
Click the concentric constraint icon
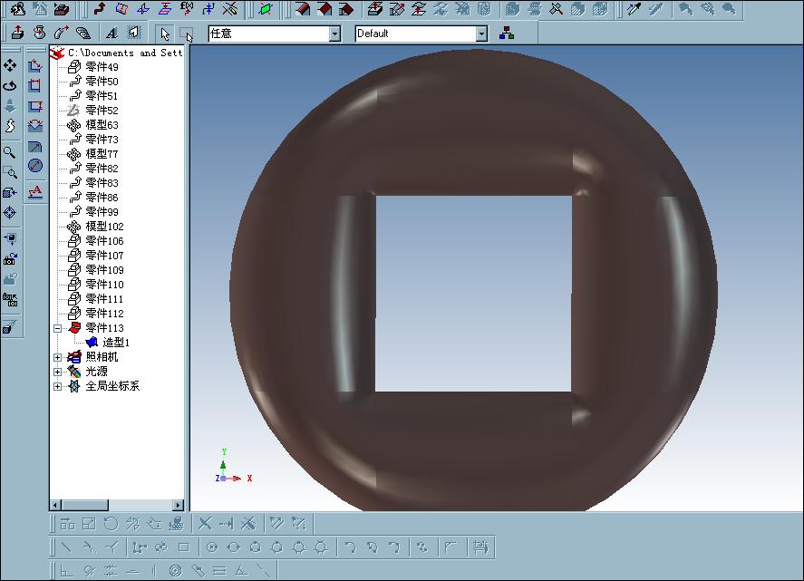click(x=175, y=570)
